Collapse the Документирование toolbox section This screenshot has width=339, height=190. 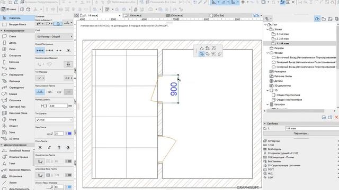2,145
